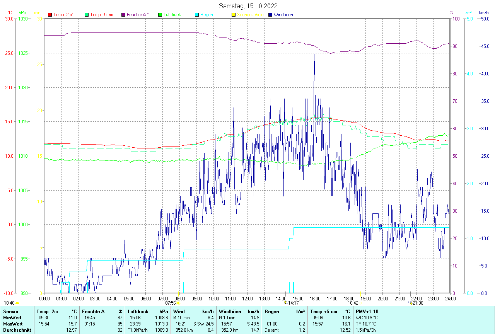This screenshot has height=334, width=495.
Task: Click the chart title 'Samstag, 15.10.2022'
Action: pyautogui.click(x=248, y=5)
